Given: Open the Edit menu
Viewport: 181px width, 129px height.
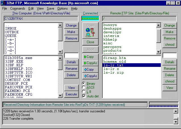Looking at the screenshot, I should pos(31,8).
